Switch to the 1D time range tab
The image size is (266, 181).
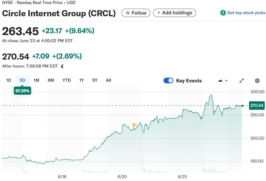(x=8, y=80)
